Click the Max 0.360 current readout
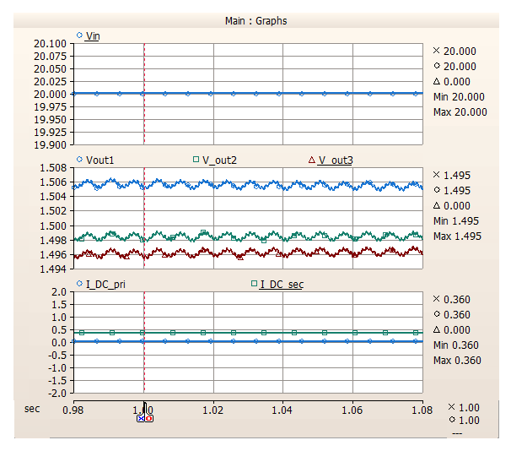 point(456,360)
